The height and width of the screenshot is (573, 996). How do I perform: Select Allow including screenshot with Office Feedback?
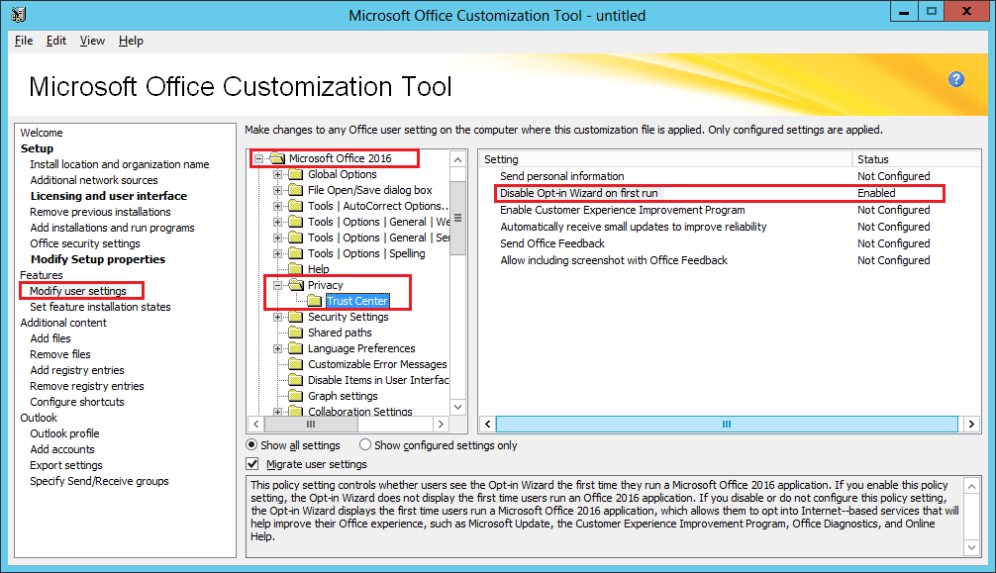614,260
